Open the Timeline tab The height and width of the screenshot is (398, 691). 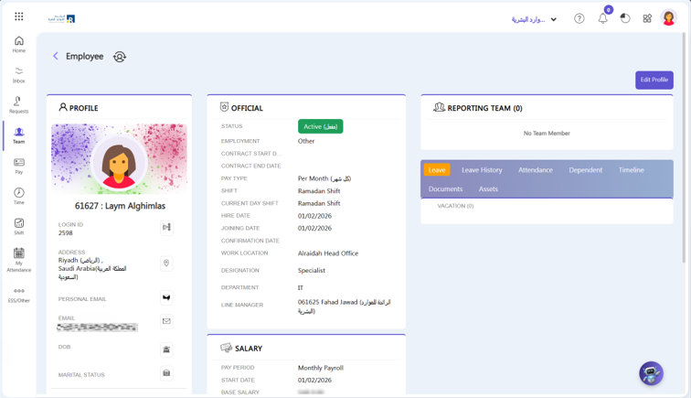tap(631, 169)
